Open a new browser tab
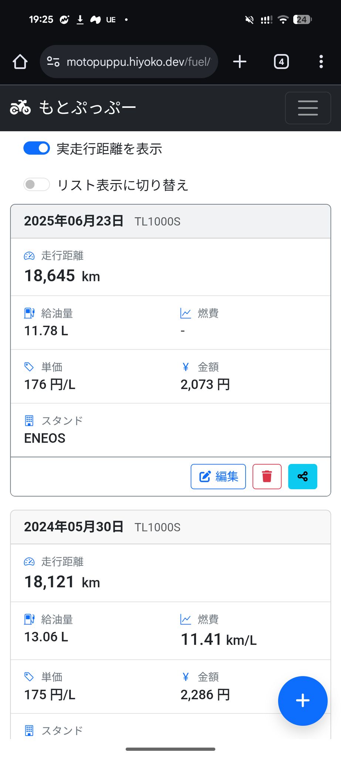This screenshot has width=341, height=759. (x=240, y=62)
